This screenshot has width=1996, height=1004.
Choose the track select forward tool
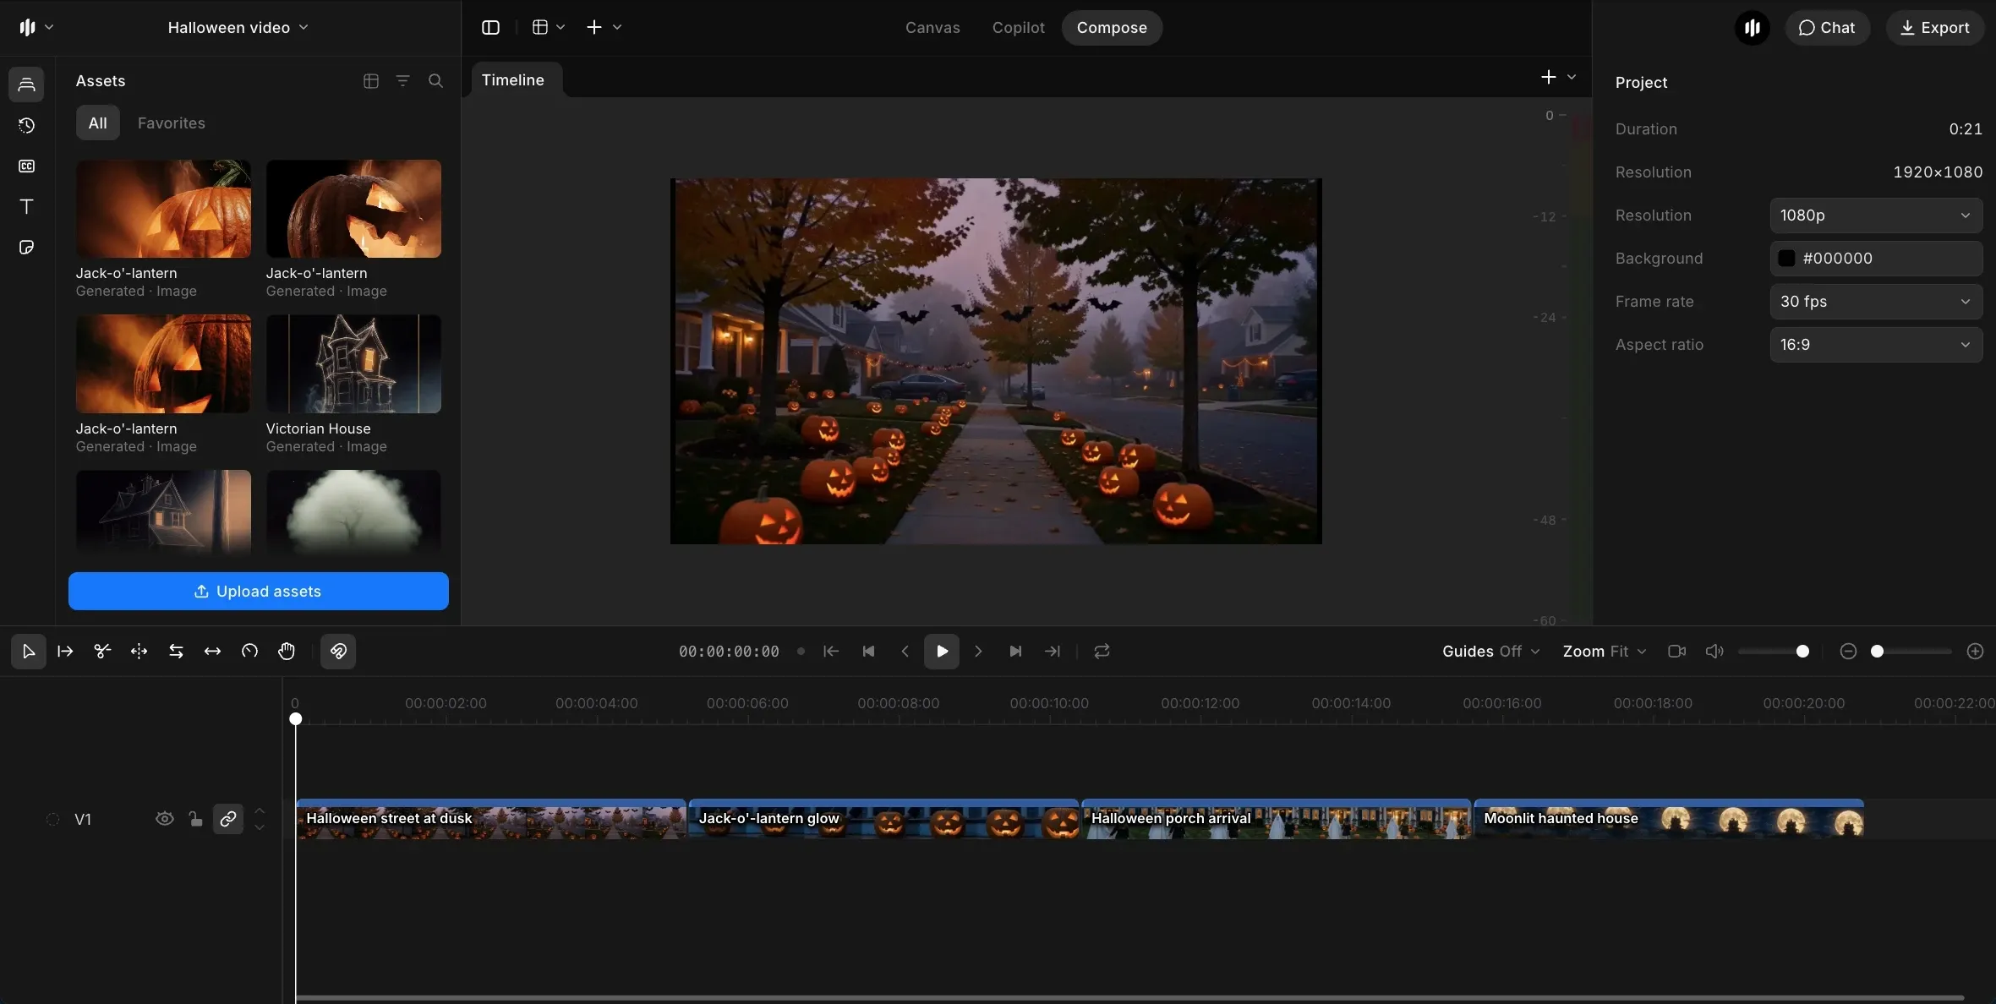pos(65,652)
